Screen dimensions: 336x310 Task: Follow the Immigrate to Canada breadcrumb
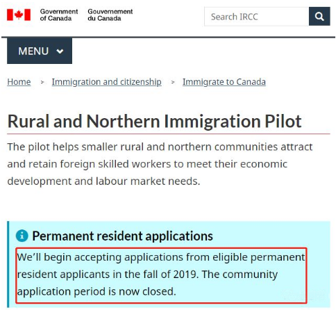(x=224, y=82)
